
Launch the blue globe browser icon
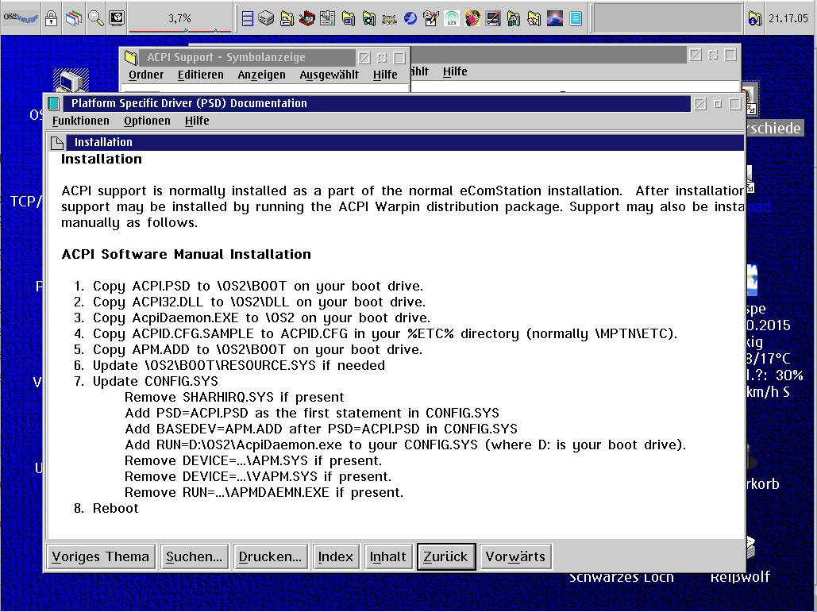410,19
